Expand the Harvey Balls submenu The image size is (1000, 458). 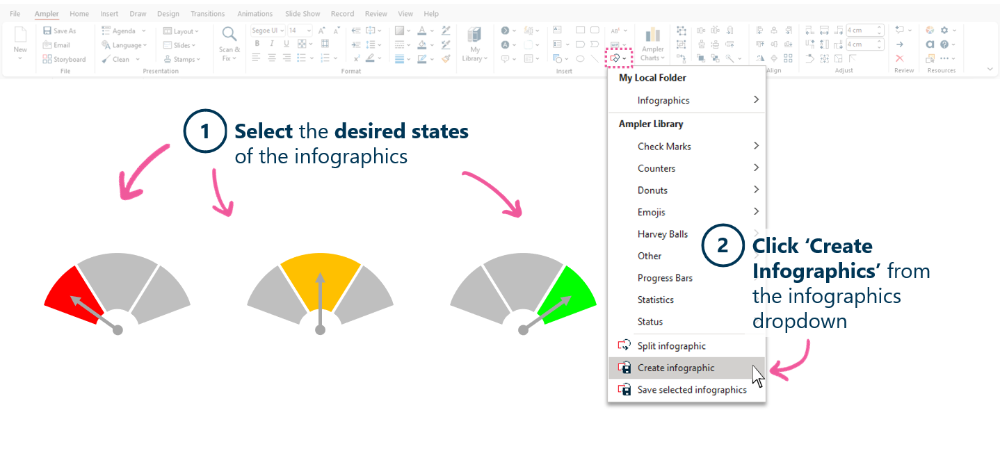(x=663, y=234)
